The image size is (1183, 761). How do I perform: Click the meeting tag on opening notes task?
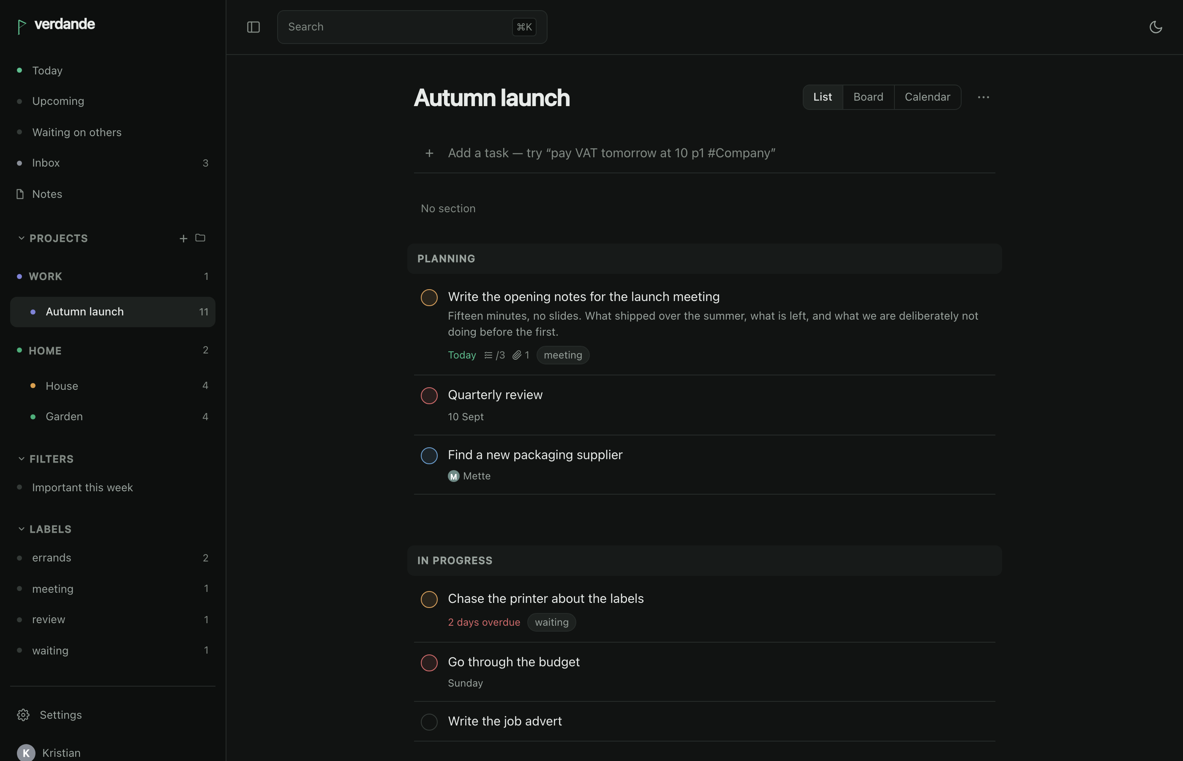pyautogui.click(x=563, y=355)
